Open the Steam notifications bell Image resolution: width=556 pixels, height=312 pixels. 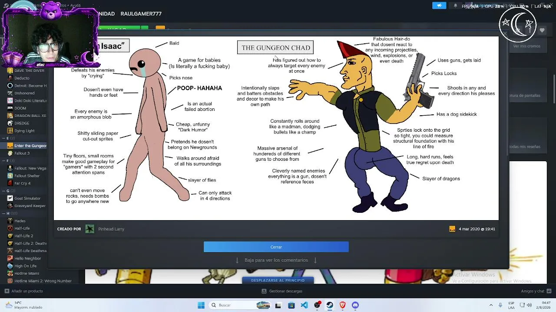(455, 6)
